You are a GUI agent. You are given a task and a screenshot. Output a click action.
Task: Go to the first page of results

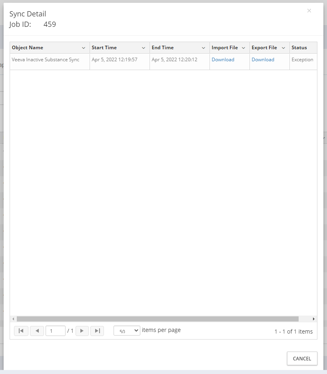pyautogui.click(x=21, y=331)
